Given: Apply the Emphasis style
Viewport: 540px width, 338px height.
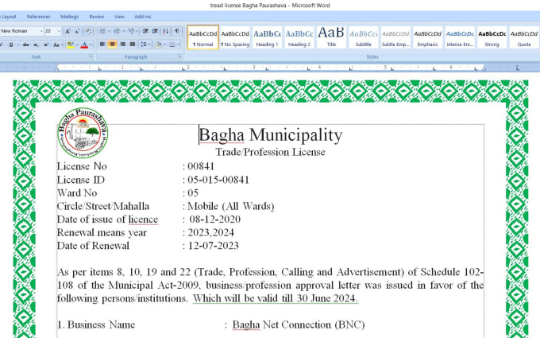Looking at the screenshot, I should [427, 37].
